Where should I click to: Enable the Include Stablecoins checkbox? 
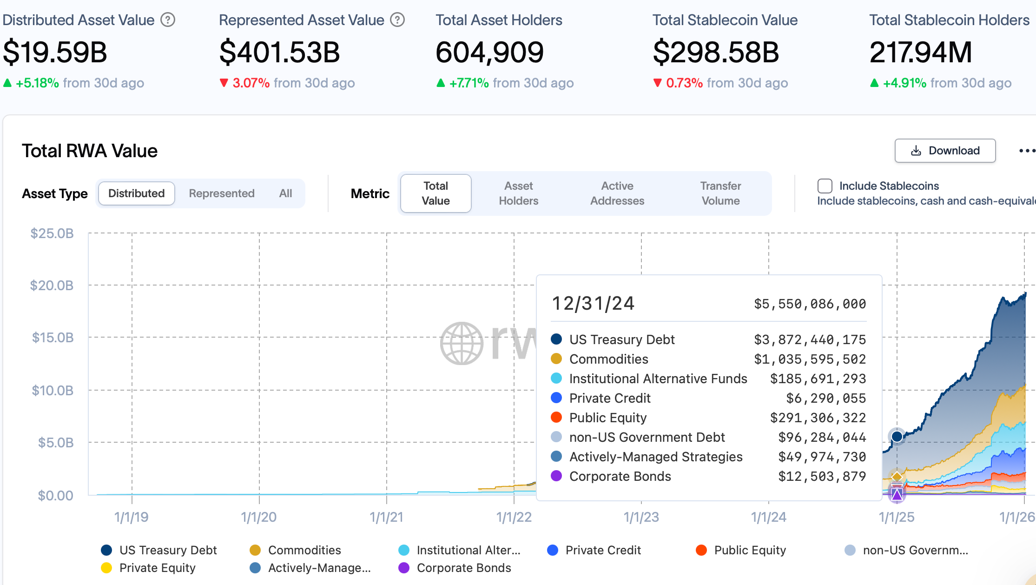825,186
